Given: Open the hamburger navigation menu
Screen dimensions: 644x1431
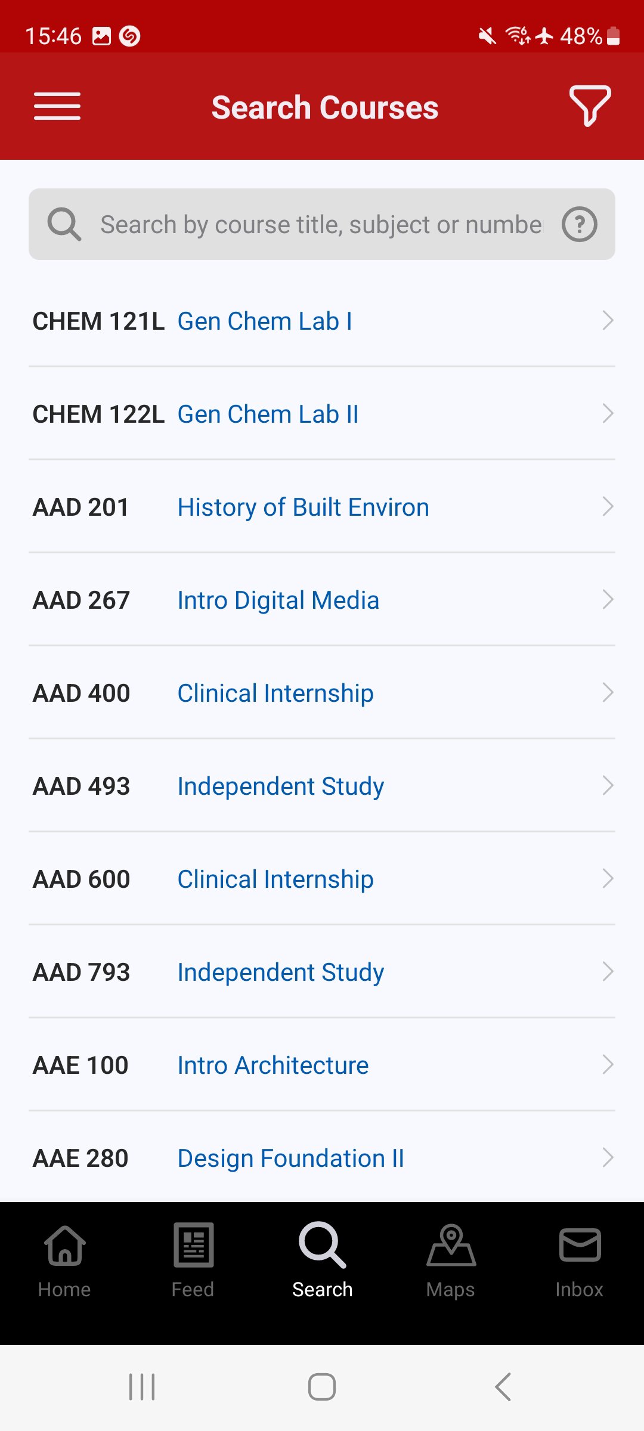Looking at the screenshot, I should (x=57, y=107).
